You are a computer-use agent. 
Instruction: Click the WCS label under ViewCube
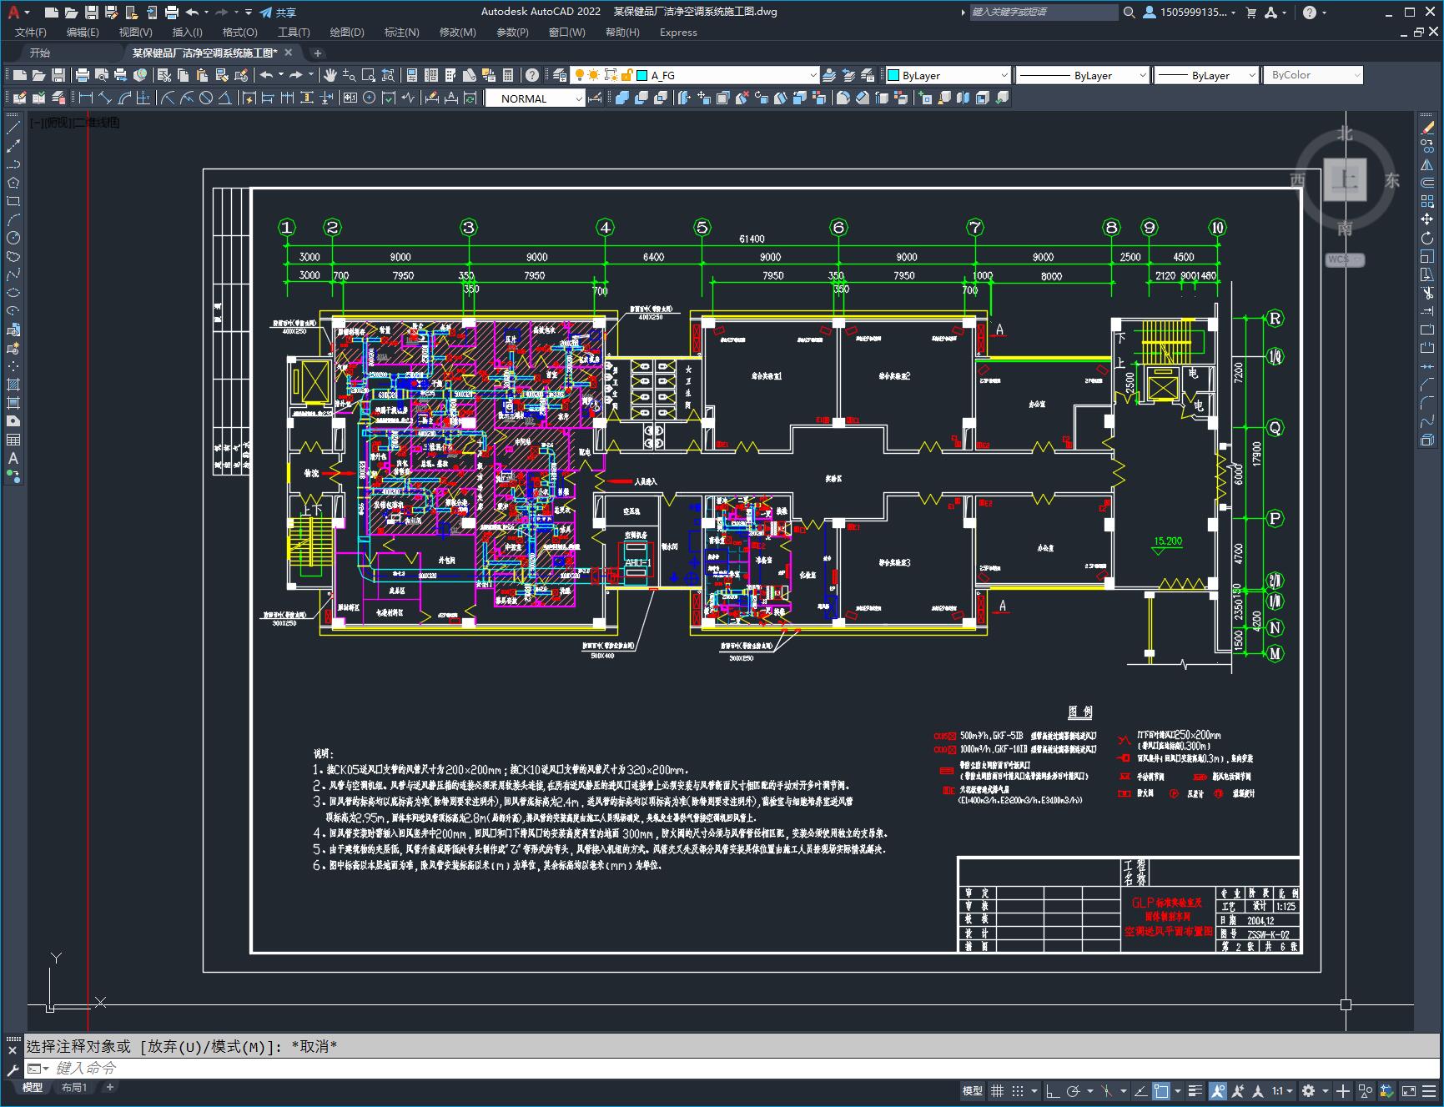1345,259
